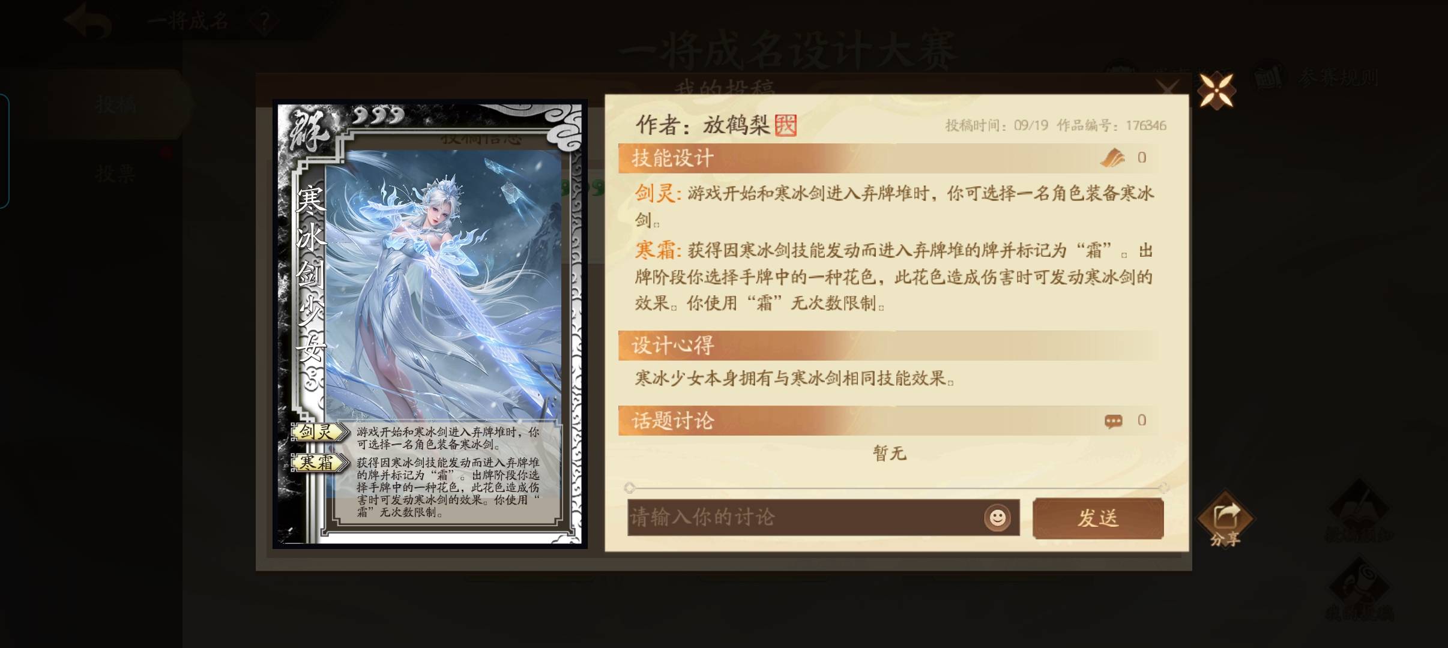The height and width of the screenshot is (648, 1448).
Task: Open the 参赛规则 book icon
Action: point(1269,78)
